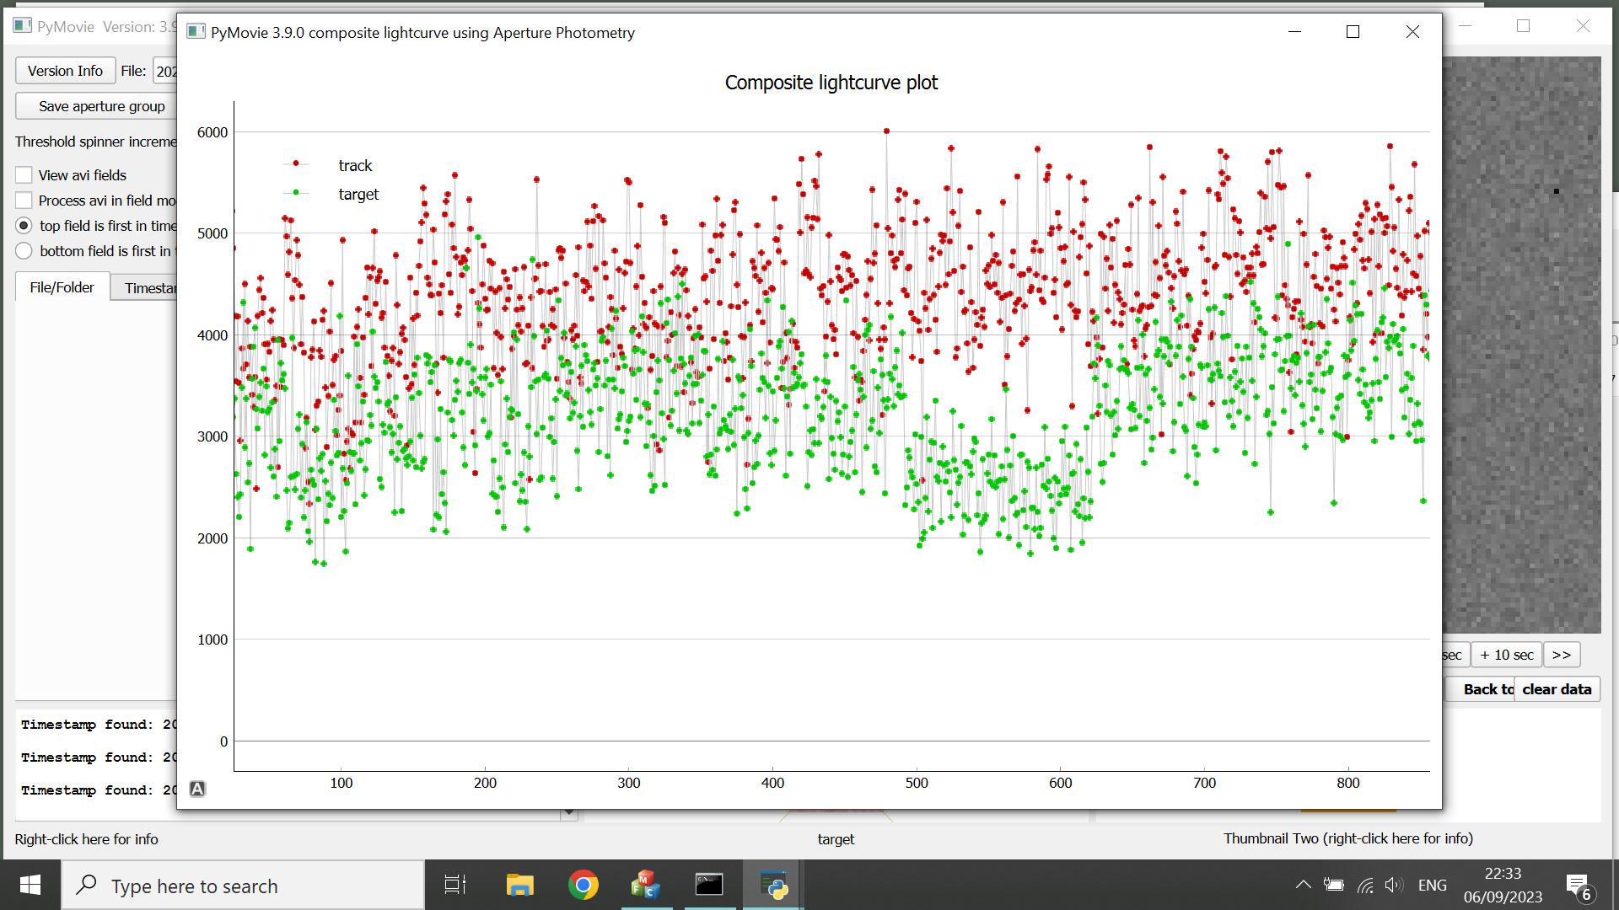Image resolution: width=1619 pixels, height=910 pixels.
Task: Switch to the File/Folder tab
Action: click(x=62, y=287)
